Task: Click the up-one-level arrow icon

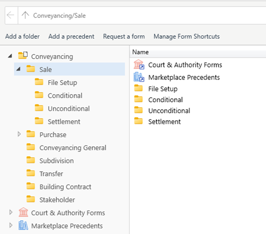Action: point(25,15)
